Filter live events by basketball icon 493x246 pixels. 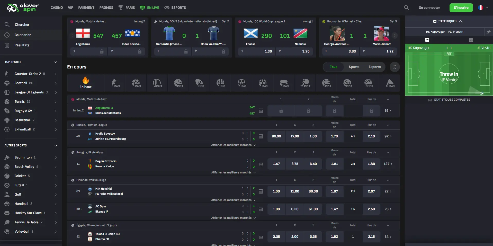[220, 83]
